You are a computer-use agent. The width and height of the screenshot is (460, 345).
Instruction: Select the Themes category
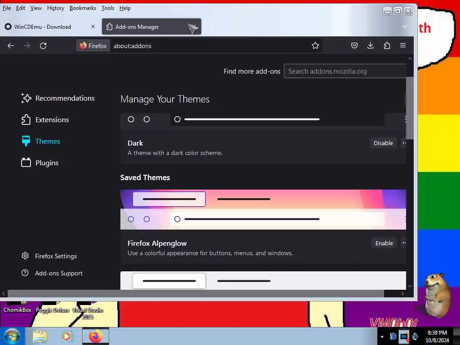pyautogui.click(x=41, y=142)
